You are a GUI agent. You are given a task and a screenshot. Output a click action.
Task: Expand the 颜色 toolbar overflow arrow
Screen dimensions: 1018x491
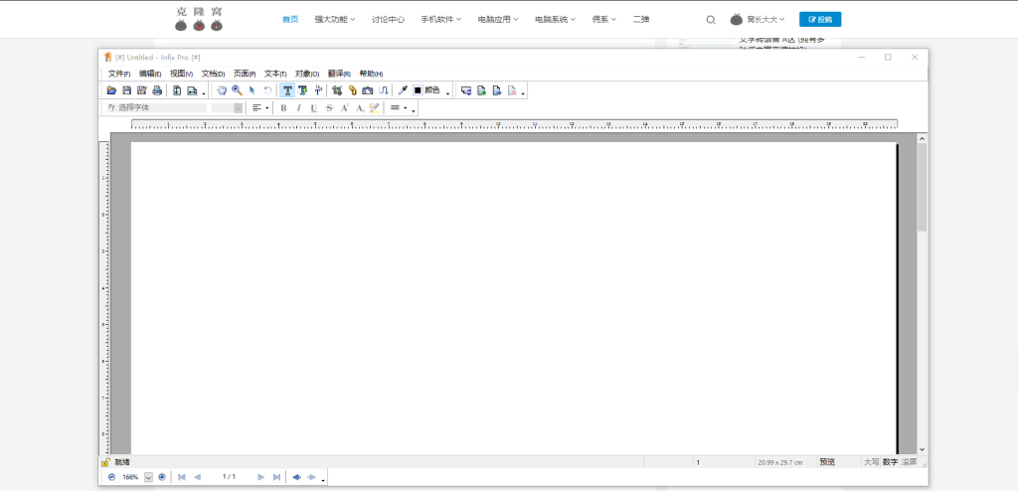[x=448, y=92]
